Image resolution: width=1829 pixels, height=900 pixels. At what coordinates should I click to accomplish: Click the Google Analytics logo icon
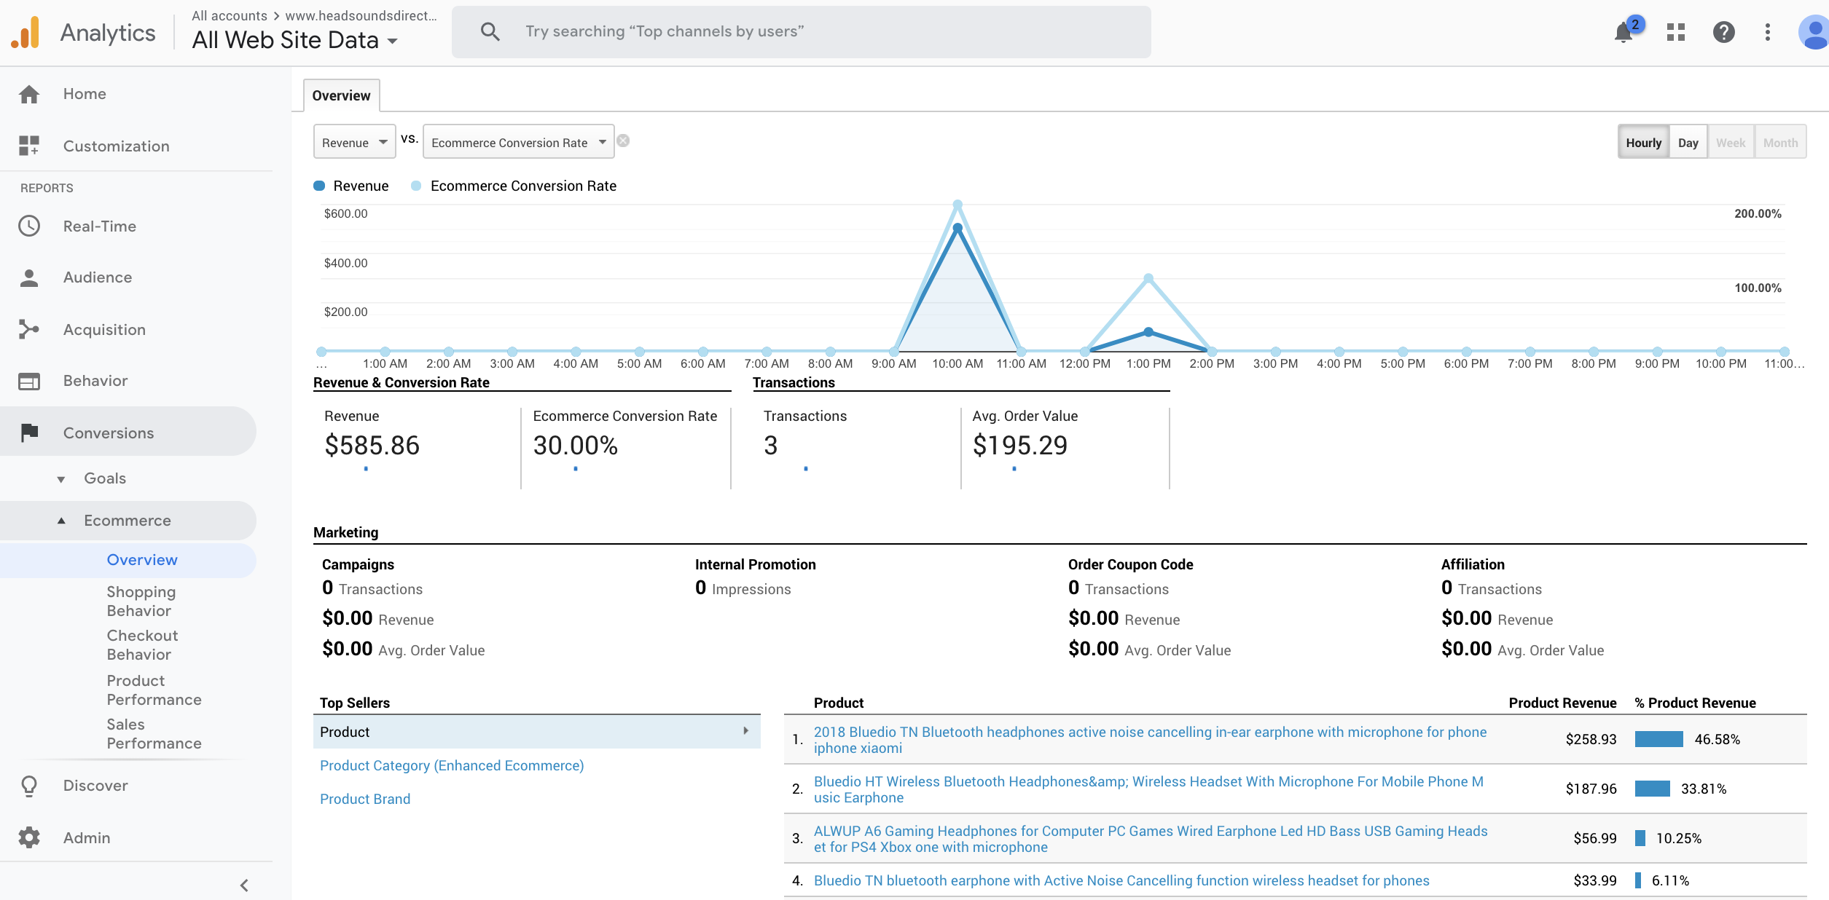coord(26,33)
